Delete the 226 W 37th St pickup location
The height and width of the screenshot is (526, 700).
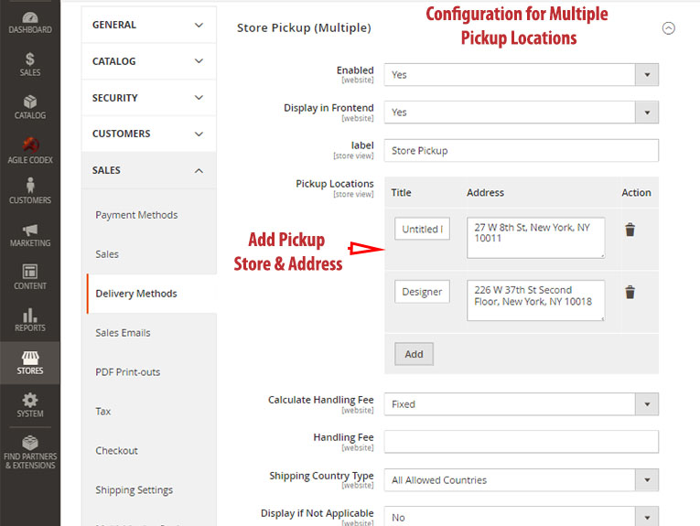click(x=630, y=293)
